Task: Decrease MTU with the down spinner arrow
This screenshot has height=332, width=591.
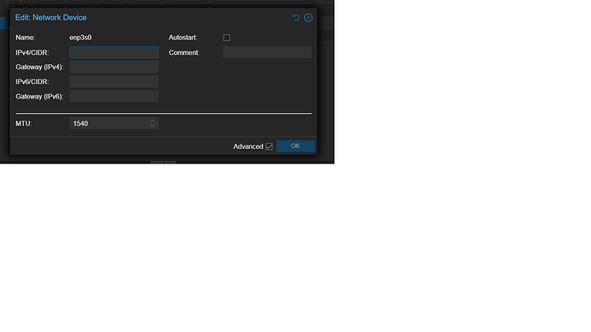Action: [152, 126]
